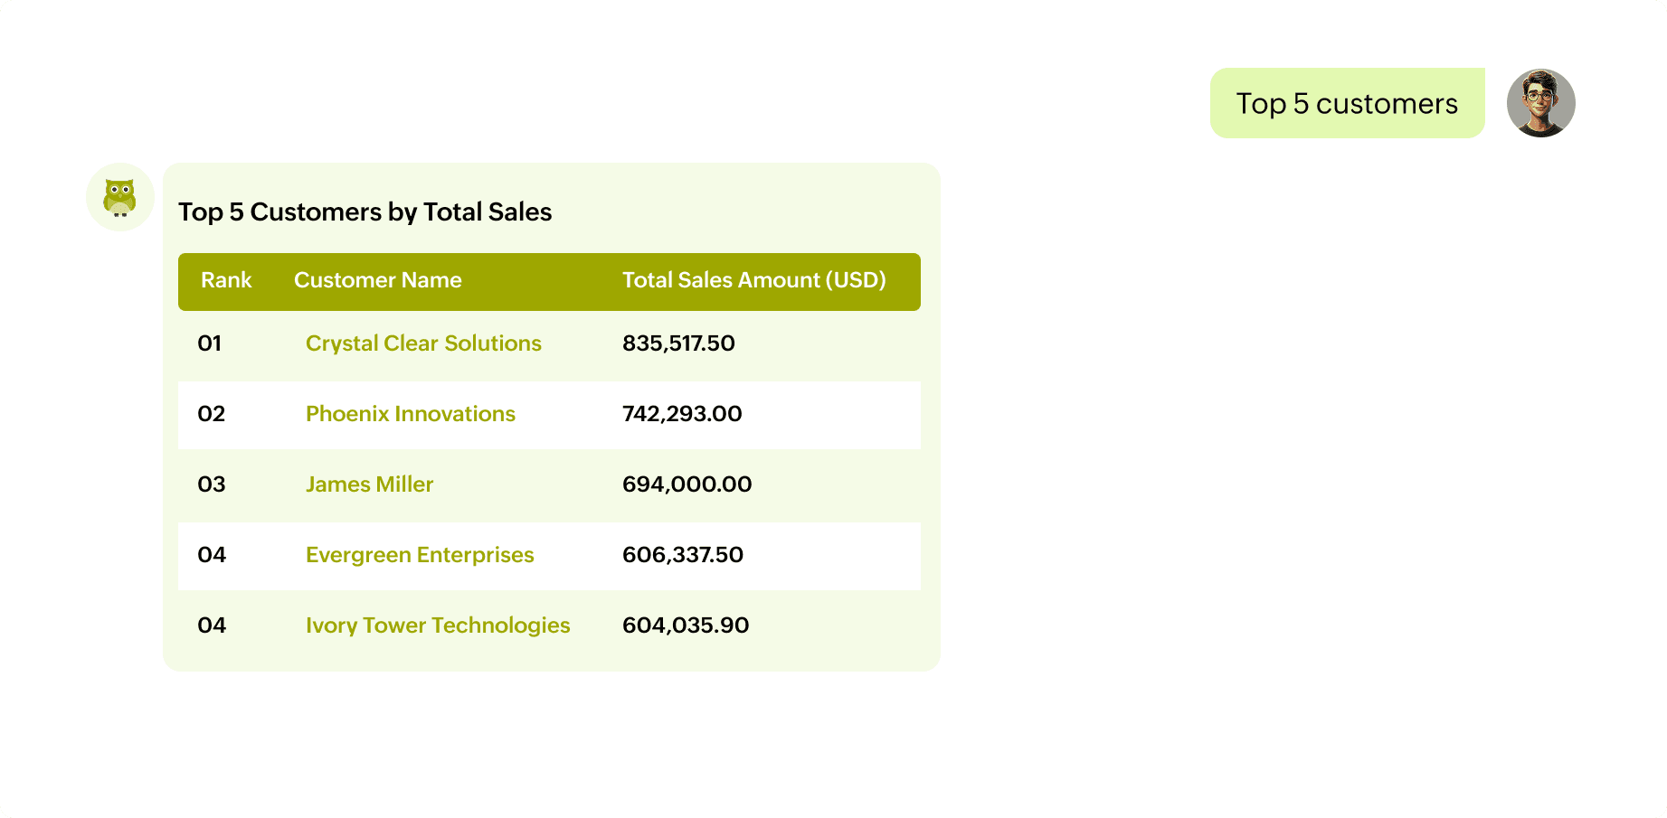Click rank number 02 in the table

coord(211,414)
